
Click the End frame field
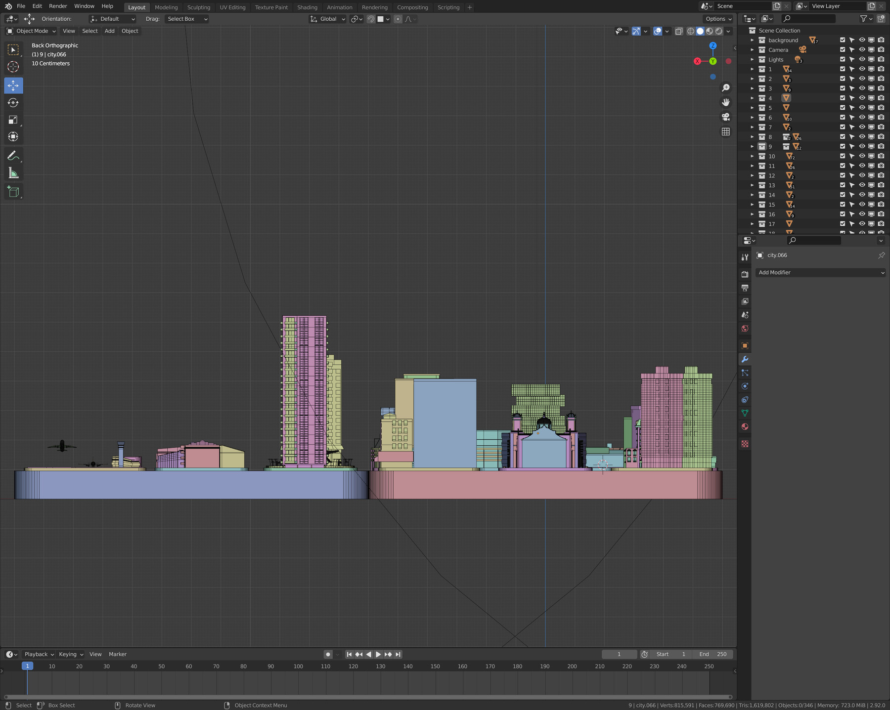point(712,654)
